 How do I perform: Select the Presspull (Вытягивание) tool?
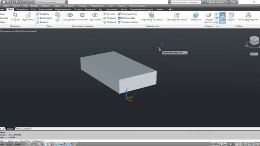pyautogui.click(x=44, y=18)
